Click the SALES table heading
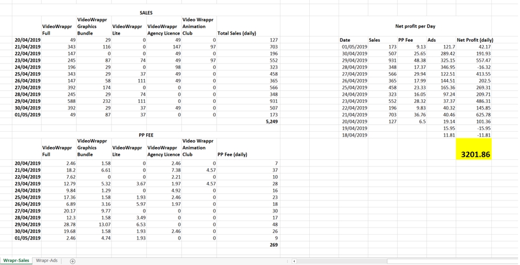This screenshot has width=520, height=265. pos(146,12)
